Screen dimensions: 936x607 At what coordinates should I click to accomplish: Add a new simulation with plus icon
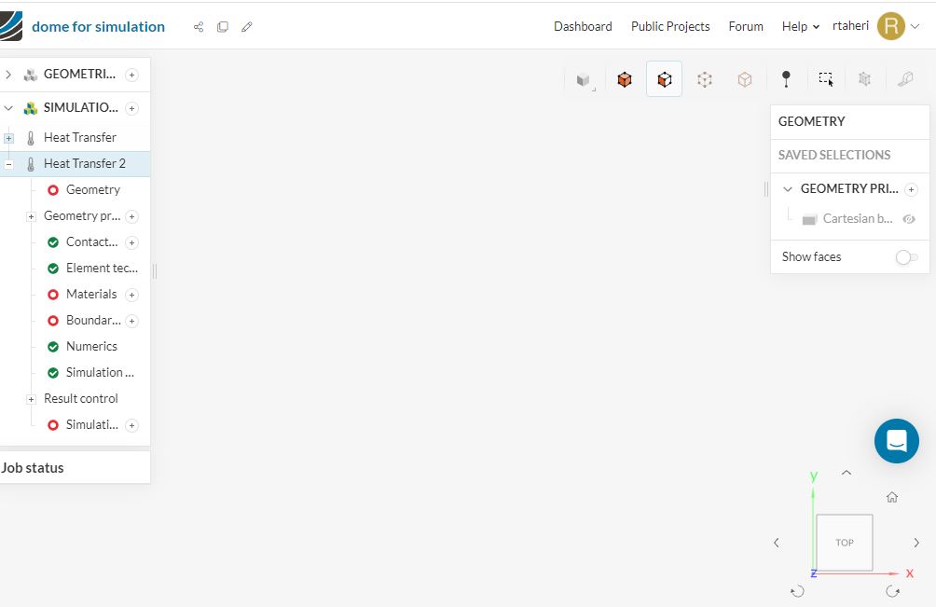[x=132, y=108]
